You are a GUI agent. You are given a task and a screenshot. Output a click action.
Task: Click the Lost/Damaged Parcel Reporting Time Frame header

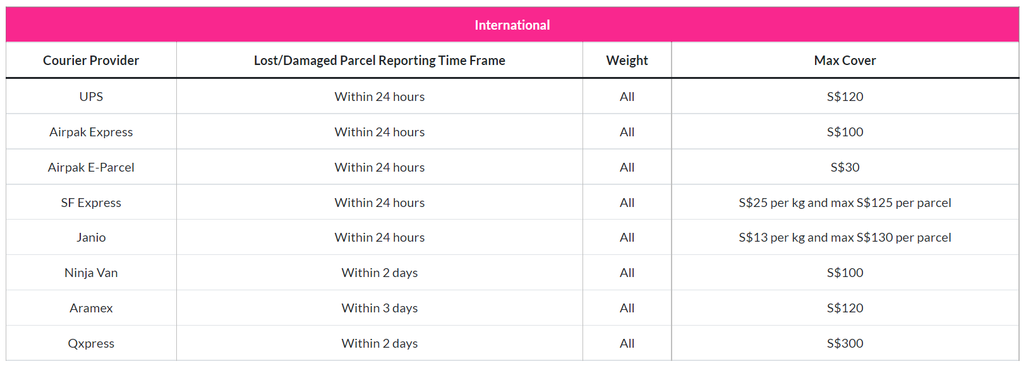click(379, 61)
